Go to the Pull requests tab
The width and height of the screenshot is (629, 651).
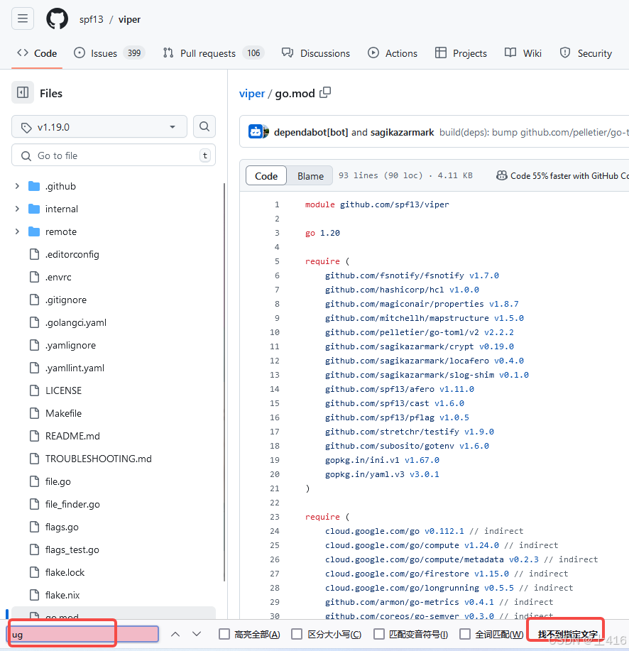point(214,53)
